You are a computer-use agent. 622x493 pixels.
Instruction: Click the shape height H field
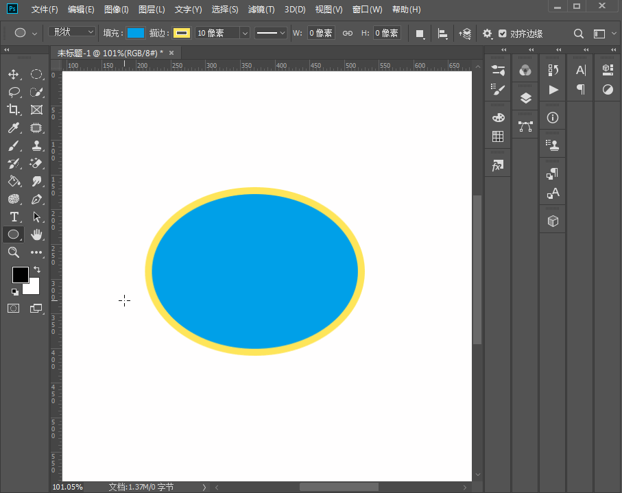point(386,33)
